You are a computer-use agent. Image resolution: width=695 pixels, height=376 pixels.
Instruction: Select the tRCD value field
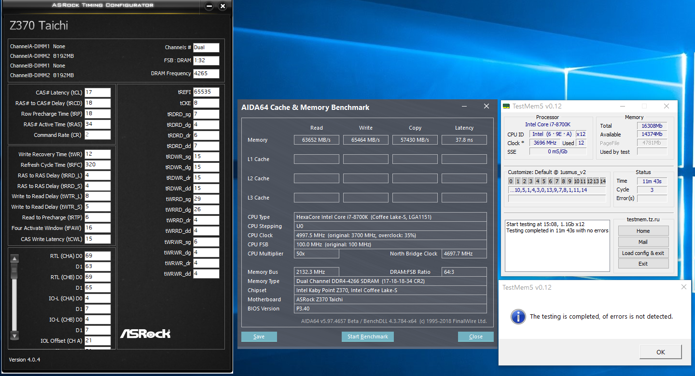pyautogui.click(x=97, y=103)
